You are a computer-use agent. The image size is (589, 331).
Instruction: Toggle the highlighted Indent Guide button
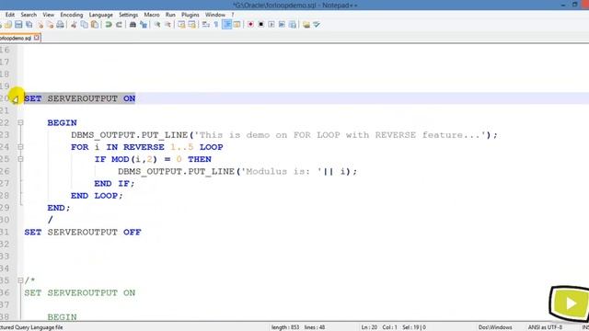click(227, 25)
